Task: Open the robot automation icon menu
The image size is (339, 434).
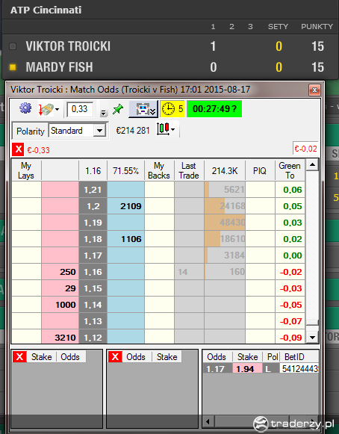Action: pyautogui.click(x=143, y=109)
